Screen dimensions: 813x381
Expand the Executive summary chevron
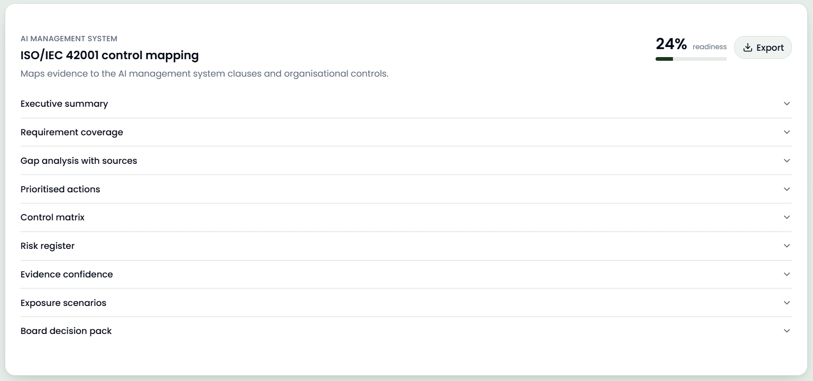click(x=787, y=104)
